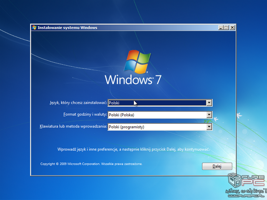
Task: Expand the keyboard input method dropdown arrow
Action: 209,127
